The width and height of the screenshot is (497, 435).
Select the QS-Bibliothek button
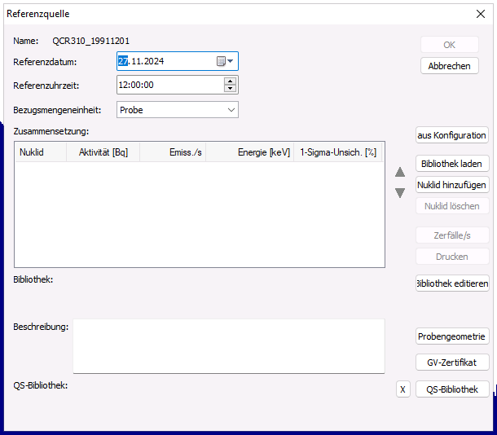(x=451, y=389)
